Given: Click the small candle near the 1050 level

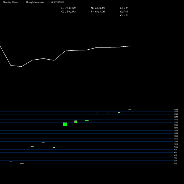Looking at the screenshot, I should tap(43, 142).
